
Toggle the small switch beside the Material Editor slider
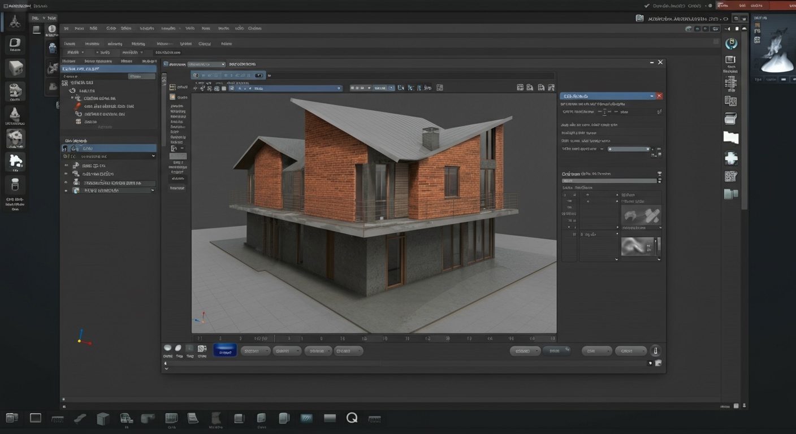(x=654, y=149)
